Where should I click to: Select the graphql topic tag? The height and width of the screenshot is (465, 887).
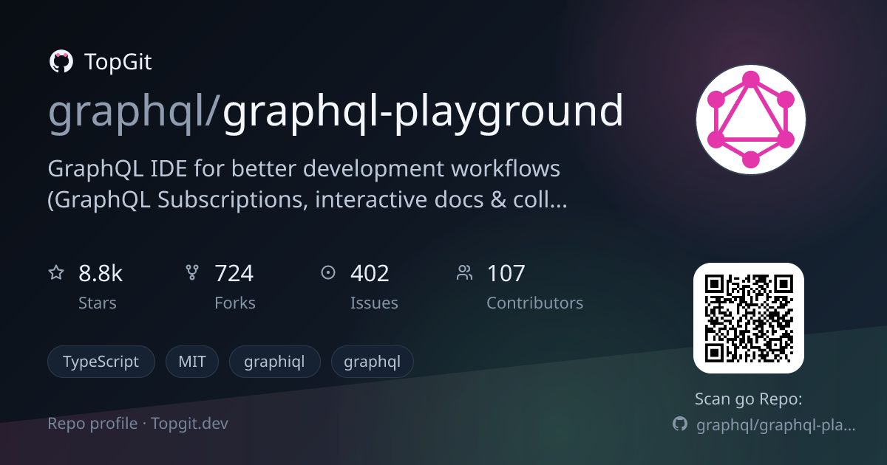373,362
